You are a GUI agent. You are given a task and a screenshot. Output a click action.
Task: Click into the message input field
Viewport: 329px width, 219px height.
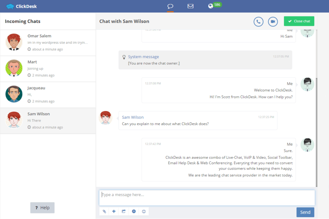click(207, 197)
